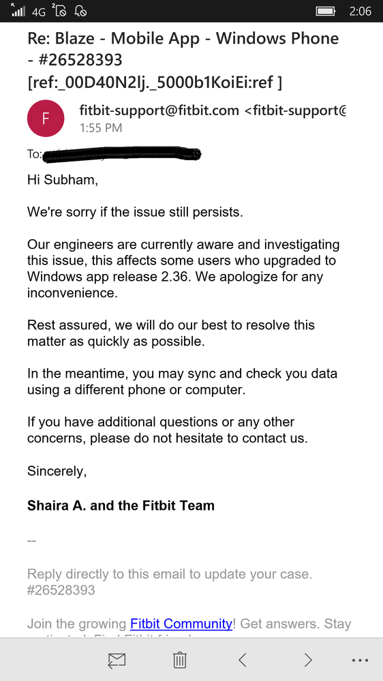Image resolution: width=383 pixels, height=681 pixels.
Task: Tap the red F sender avatar
Action: pyautogui.click(x=46, y=119)
